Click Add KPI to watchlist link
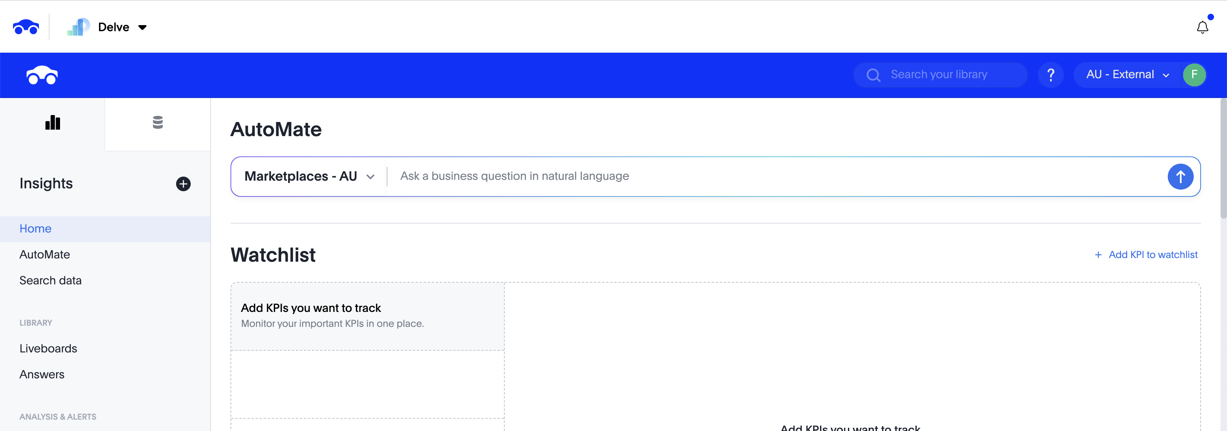Image resolution: width=1227 pixels, height=431 pixels. coord(1145,255)
